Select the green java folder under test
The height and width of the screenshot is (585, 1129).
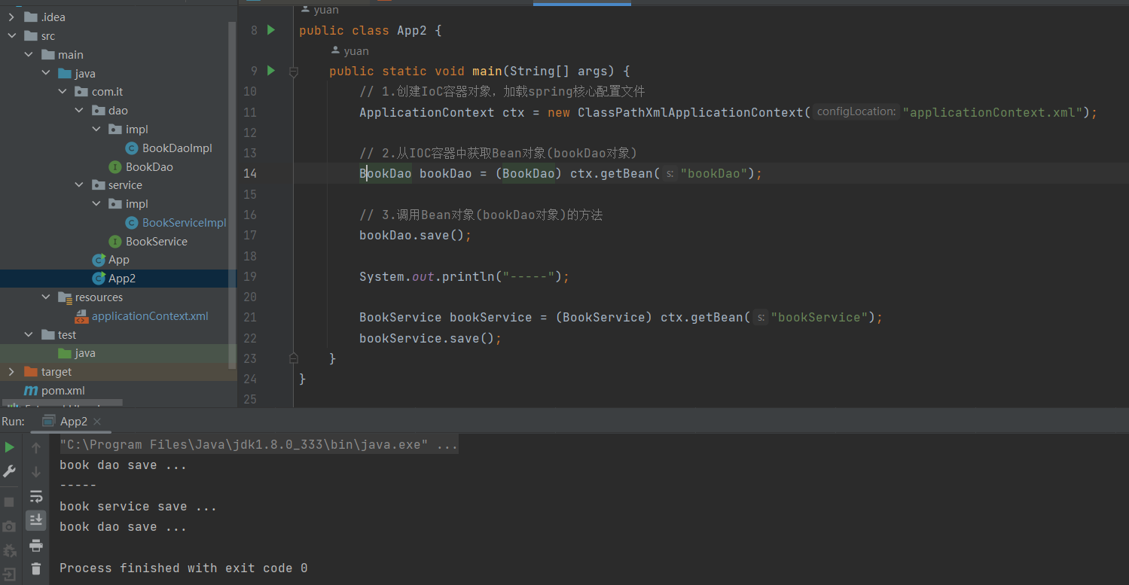85,353
